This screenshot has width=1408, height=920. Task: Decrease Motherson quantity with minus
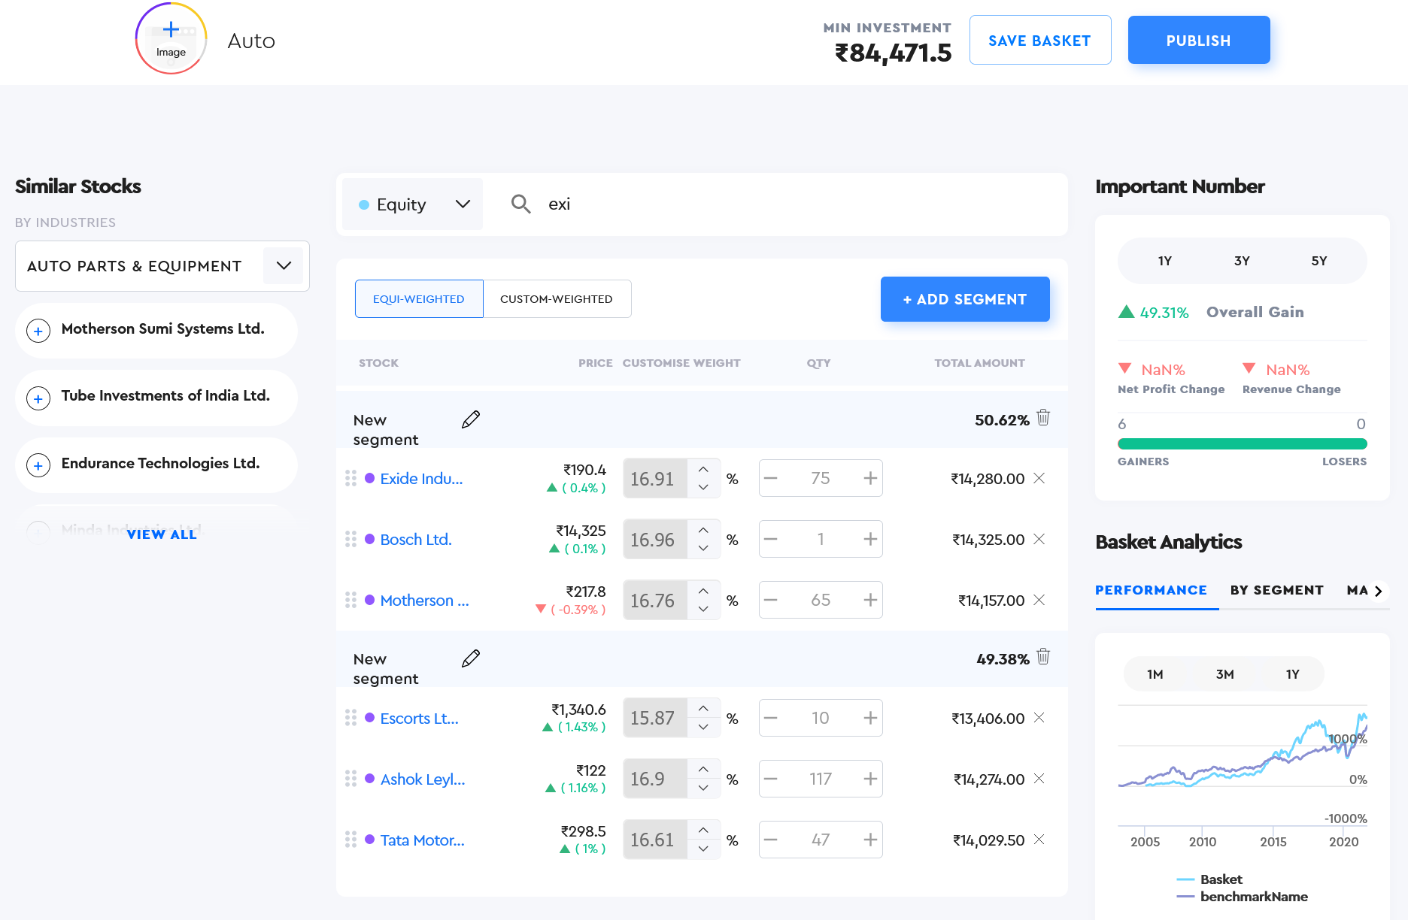click(x=771, y=600)
